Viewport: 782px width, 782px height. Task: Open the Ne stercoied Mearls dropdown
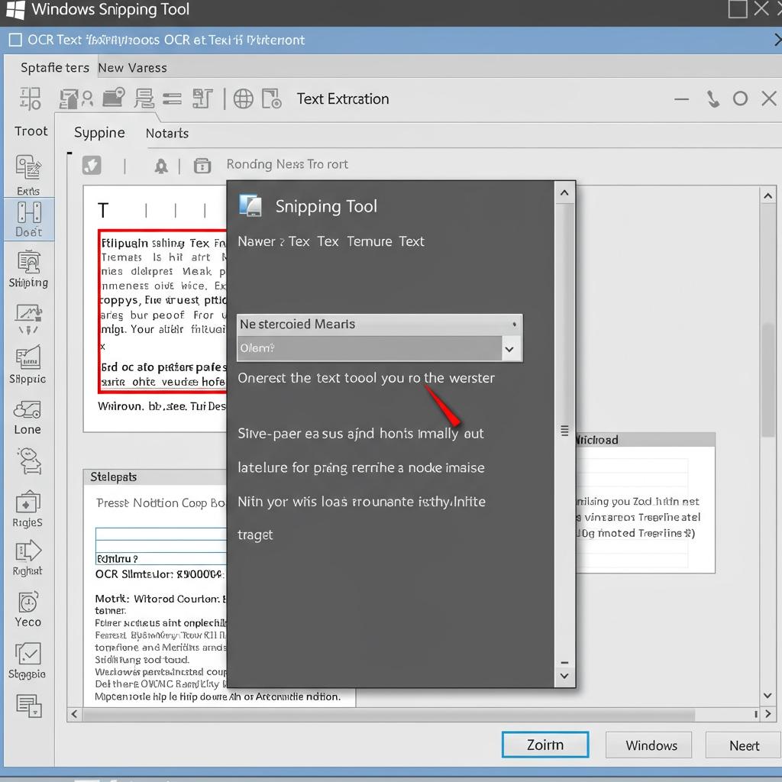coord(380,325)
